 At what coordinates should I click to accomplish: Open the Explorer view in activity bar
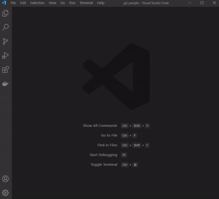[5, 13]
